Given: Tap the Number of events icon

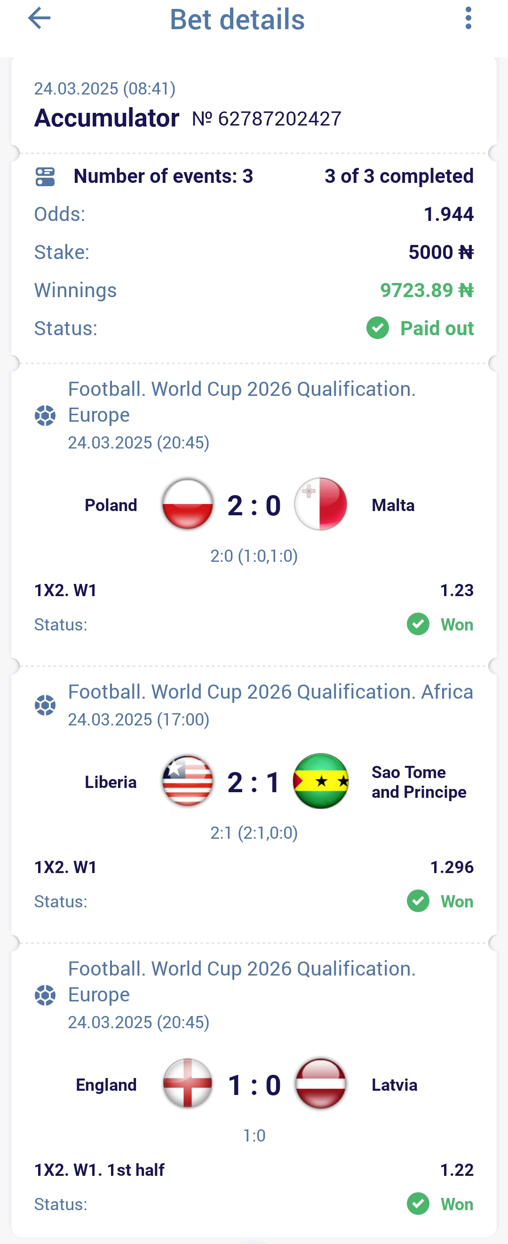Looking at the screenshot, I should pos(45,177).
